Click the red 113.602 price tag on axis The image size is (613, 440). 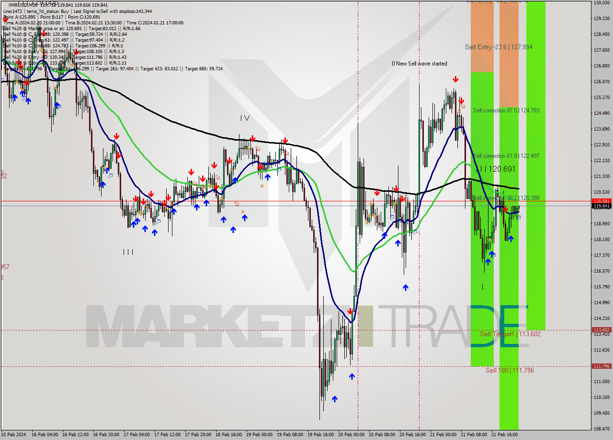coord(602,330)
